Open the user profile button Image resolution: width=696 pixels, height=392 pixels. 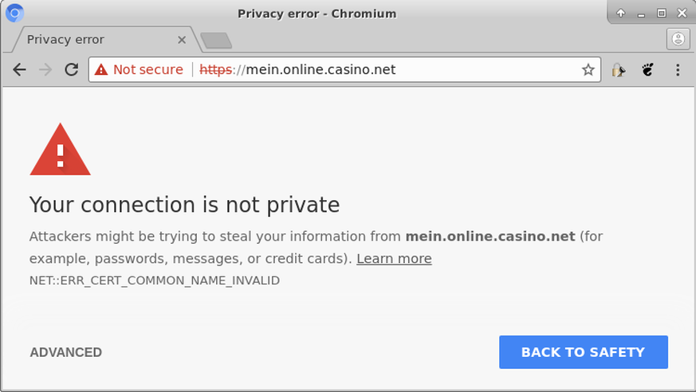click(x=678, y=38)
